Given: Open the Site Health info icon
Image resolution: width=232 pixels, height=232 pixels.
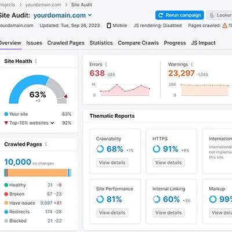Looking at the screenshot, I should pyautogui.click(x=36, y=61).
